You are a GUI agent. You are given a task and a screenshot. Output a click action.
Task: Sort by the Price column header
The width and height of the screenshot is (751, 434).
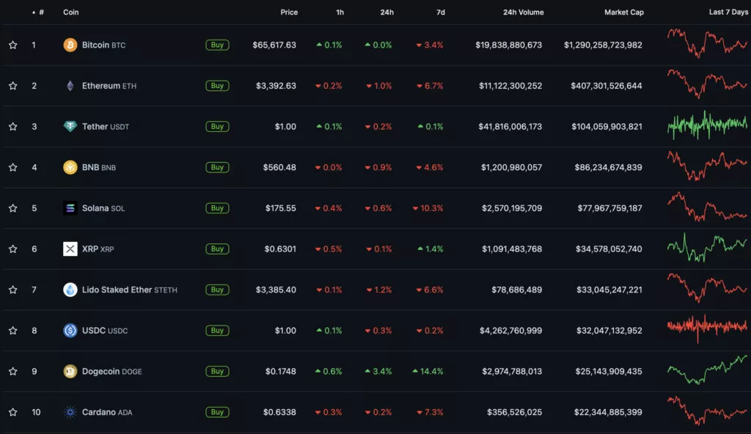(289, 12)
